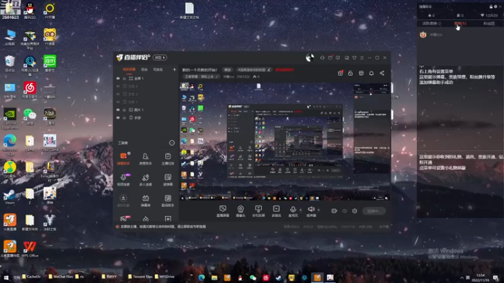Screen dimensions: 504x283
Task: Open the mail icon in the title bar
Action: [x=330, y=58]
